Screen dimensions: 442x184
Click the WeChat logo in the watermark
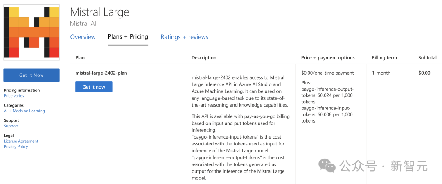327,166
